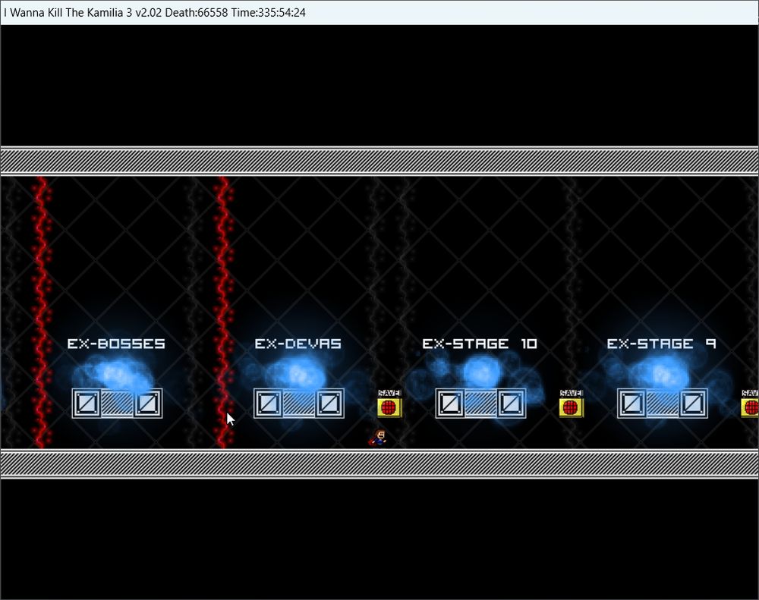
Task: Click the save point beside EX-STAGE 10
Action: click(x=572, y=404)
